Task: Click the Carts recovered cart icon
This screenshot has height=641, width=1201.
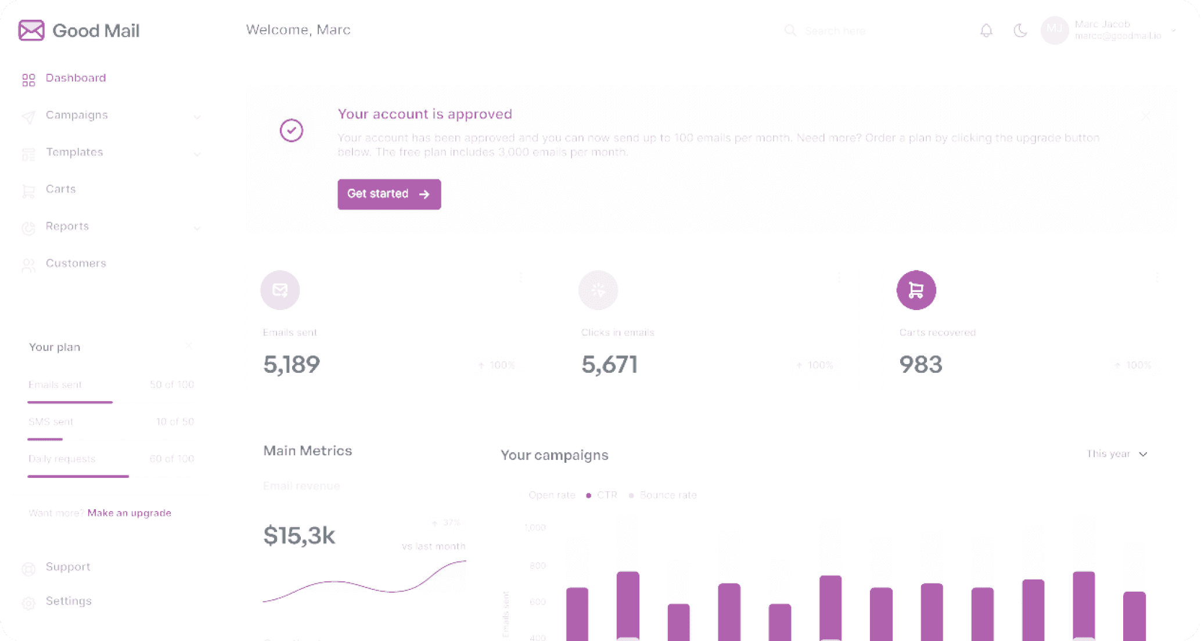Action: (916, 290)
